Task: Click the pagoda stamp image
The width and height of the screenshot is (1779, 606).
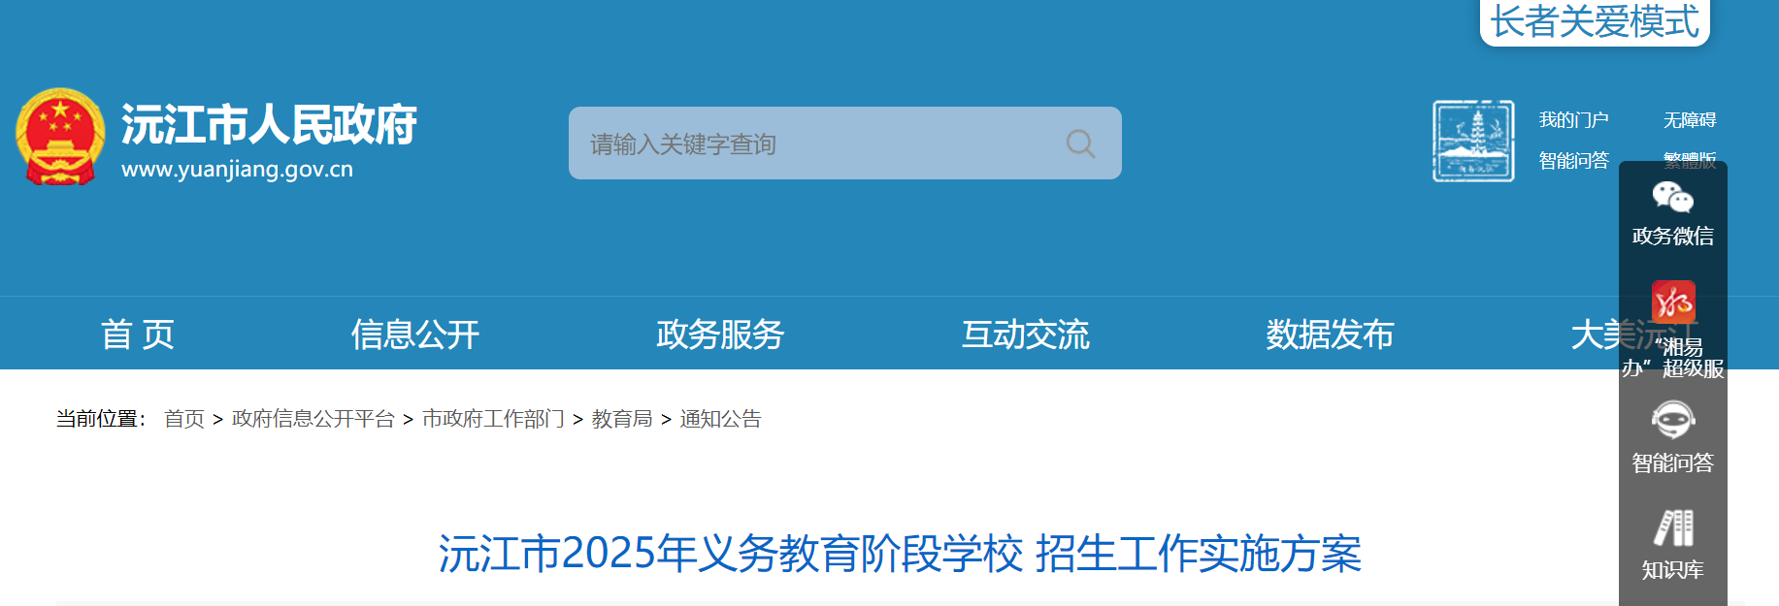Action: click(x=1473, y=141)
